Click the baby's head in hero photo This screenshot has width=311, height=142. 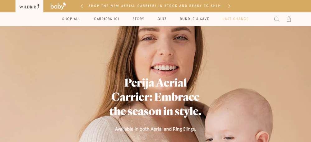pyautogui.click(x=239, y=115)
